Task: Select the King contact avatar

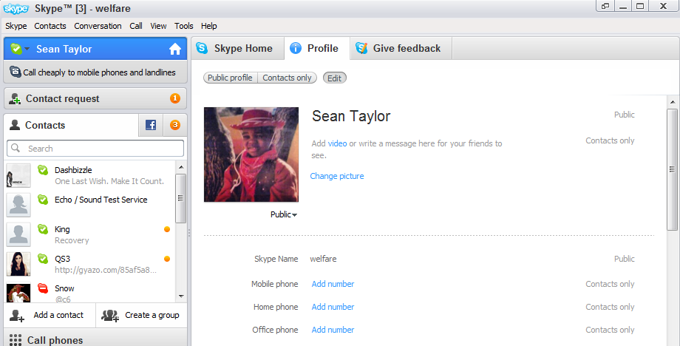Action: point(18,234)
